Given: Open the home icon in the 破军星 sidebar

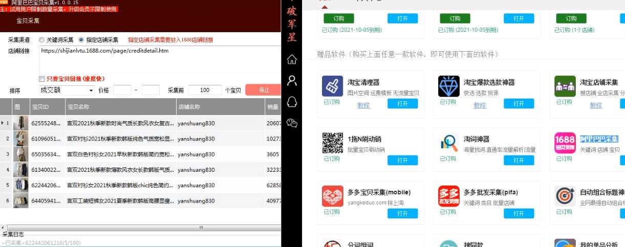Looking at the screenshot, I should pos(292,59).
